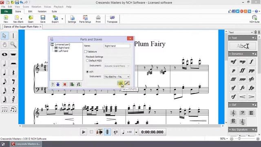
Task: Insert pianissimo pp dynamic
Action: (x=251, y=71)
